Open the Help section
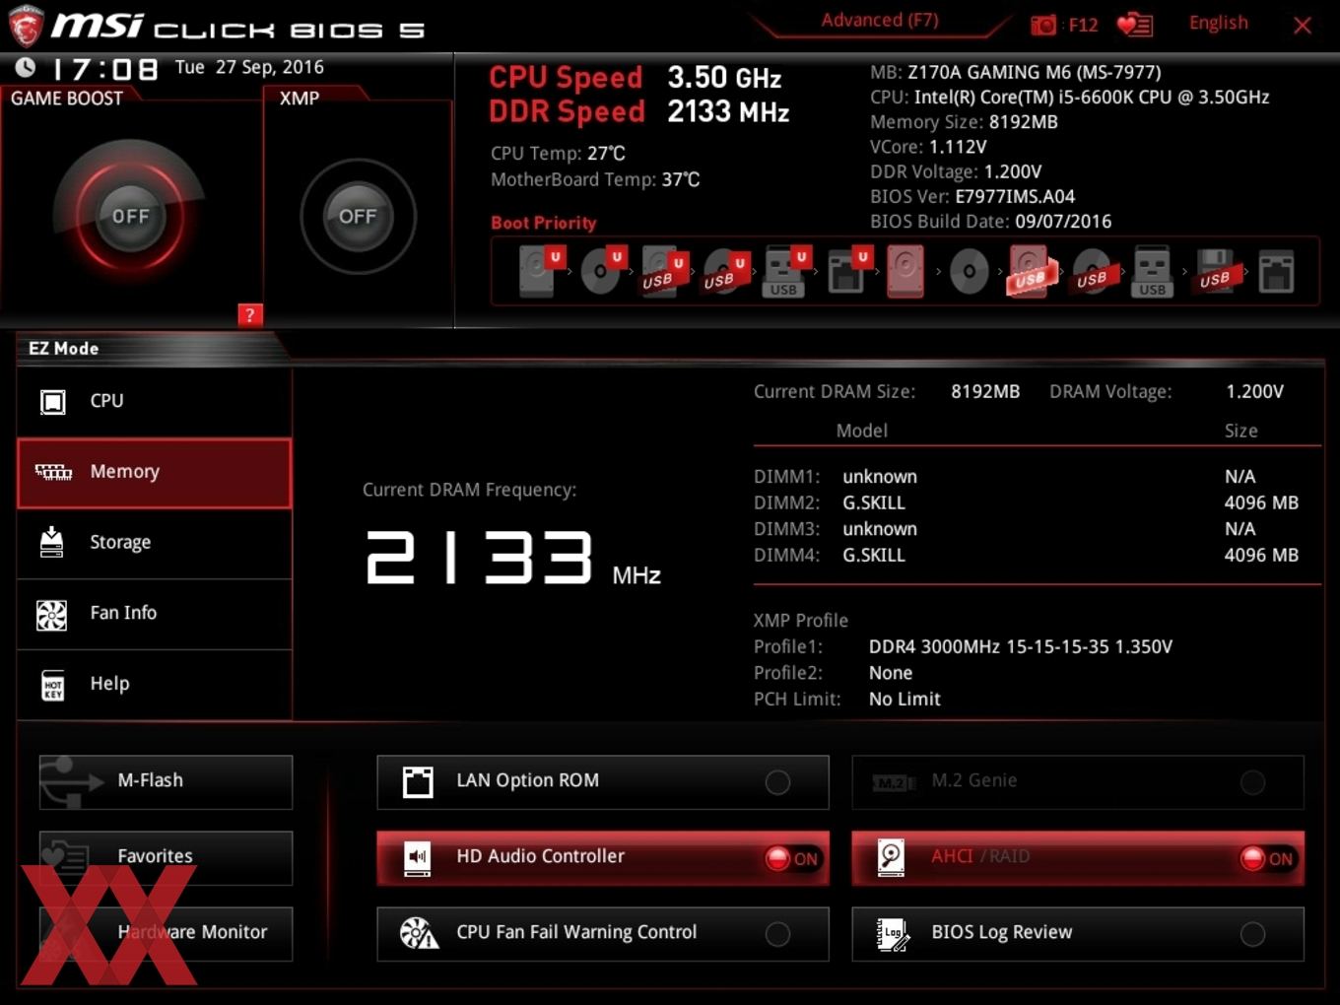The height and width of the screenshot is (1005, 1340). click(155, 685)
